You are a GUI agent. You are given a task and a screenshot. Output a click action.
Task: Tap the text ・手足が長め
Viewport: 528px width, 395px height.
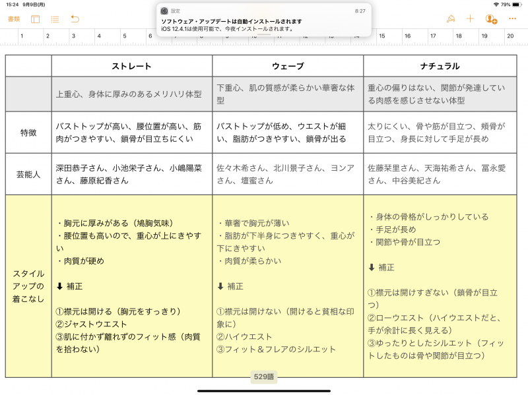pyautogui.click(x=392, y=229)
